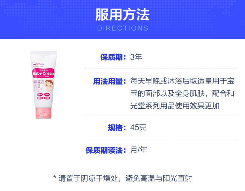Click the pink Baby Cream label on tube
This screenshot has width=245, height=191.
[x=43, y=73]
